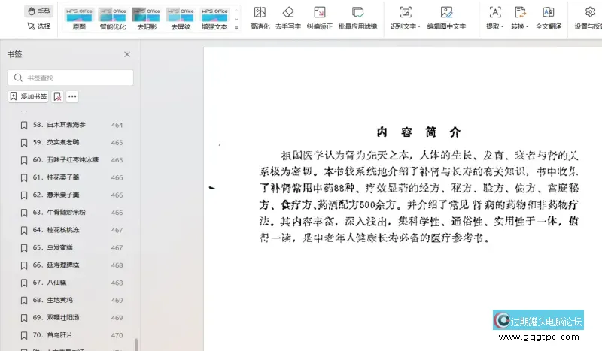Show next row of the filter gallery

tap(236, 20)
